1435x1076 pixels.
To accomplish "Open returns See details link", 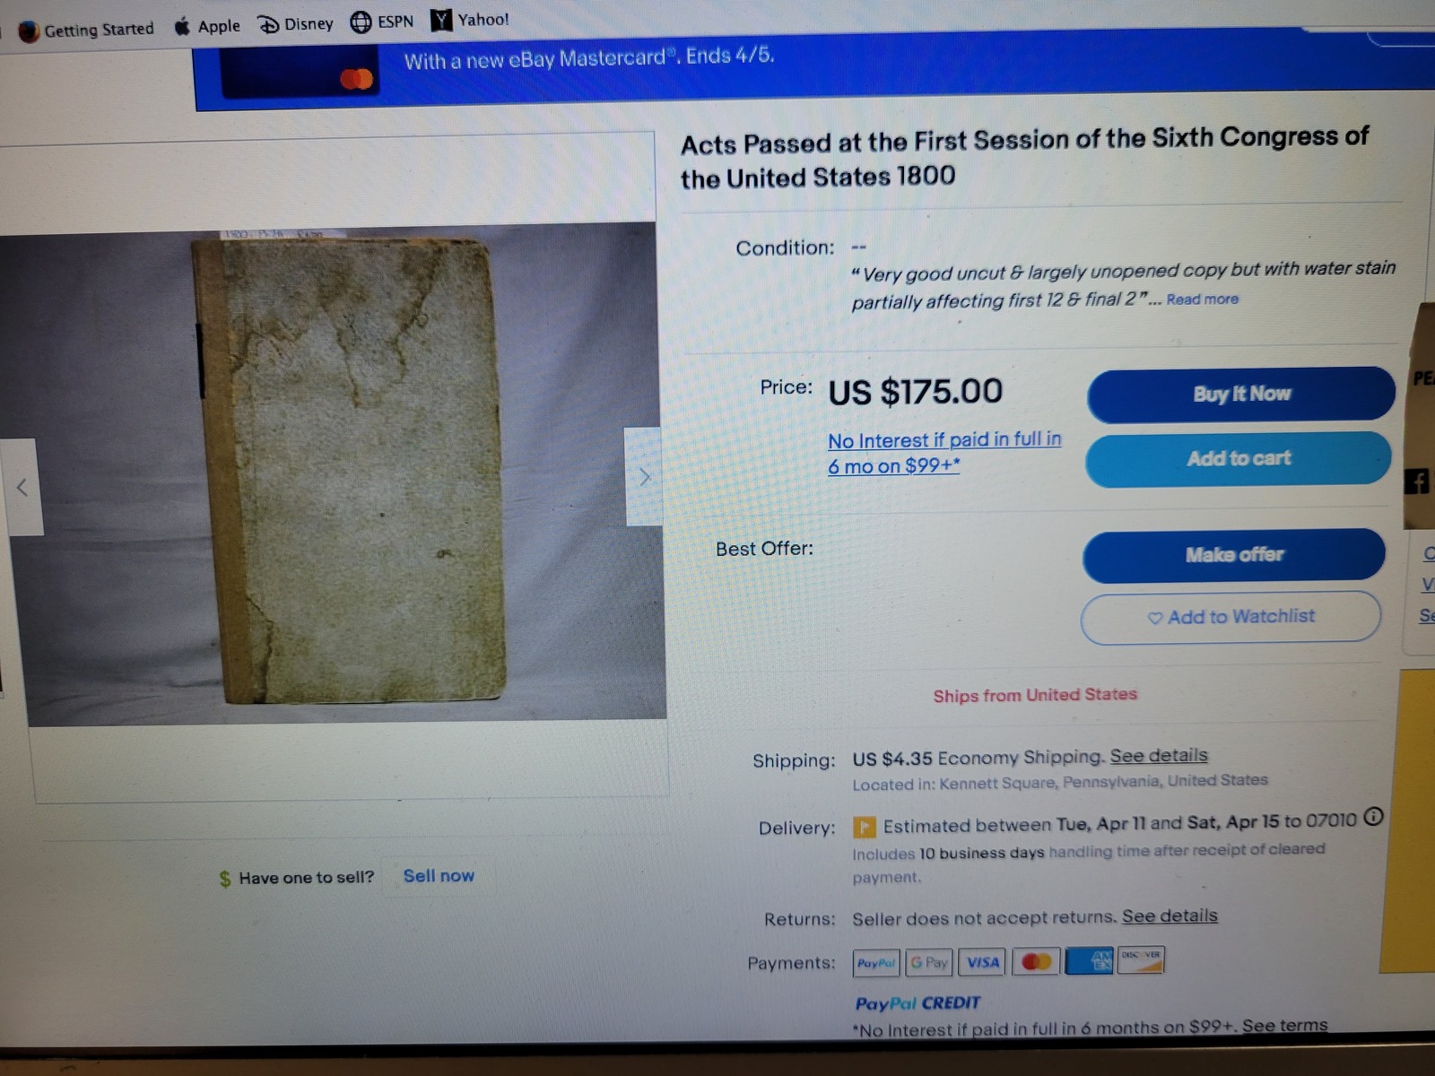I will pos(1170,916).
